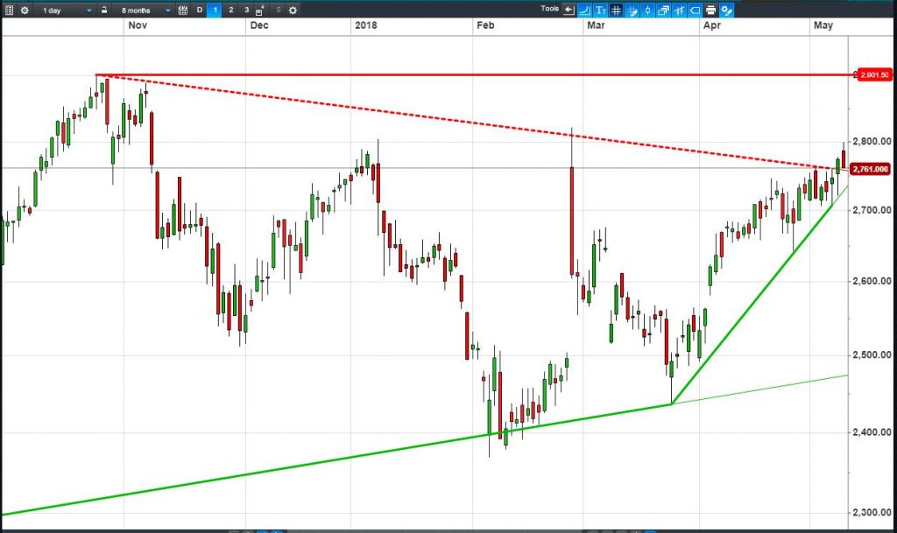Open the drawing settings pencil-gear icon
Screen dimensions: 897x533
pos(726,11)
